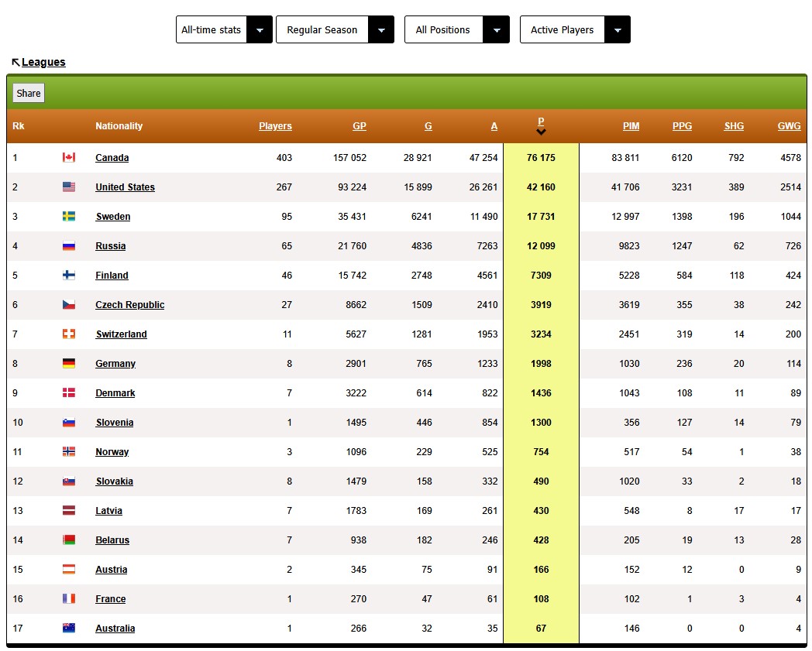This screenshot has height=651, width=812.
Task: Open the Active Players dropdown
Action: pyautogui.click(x=575, y=29)
